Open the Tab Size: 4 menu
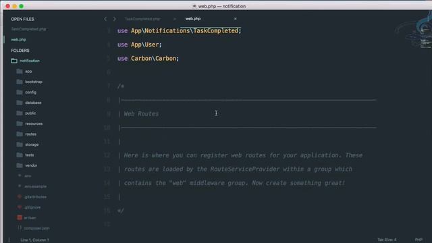Image resolution: width=432 pixels, height=243 pixels. (x=387, y=240)
